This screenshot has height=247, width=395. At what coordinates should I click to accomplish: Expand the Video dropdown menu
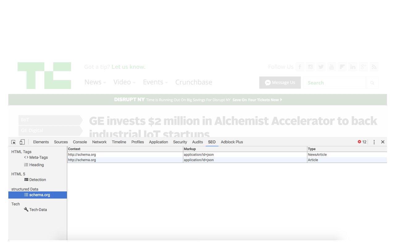124,82
